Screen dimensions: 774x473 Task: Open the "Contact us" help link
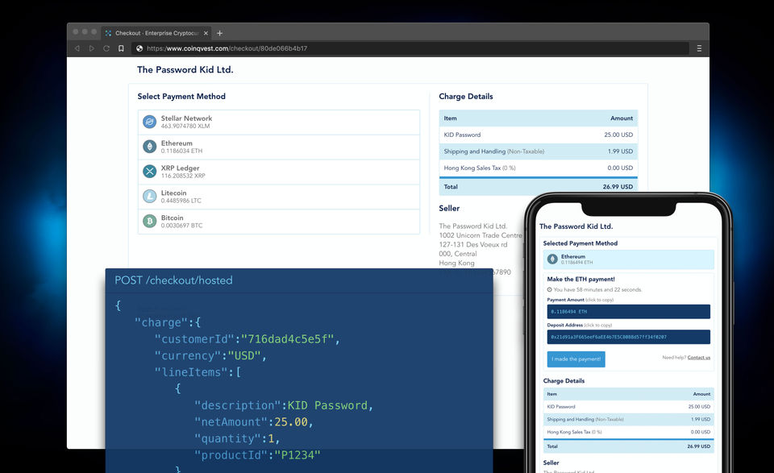tap(698, 358)
